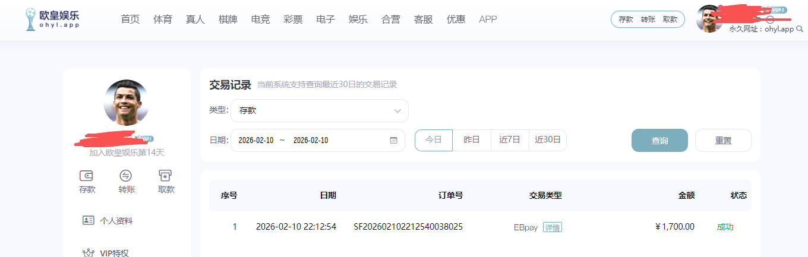Open 详情 link beside EBpay

point(552,227)
